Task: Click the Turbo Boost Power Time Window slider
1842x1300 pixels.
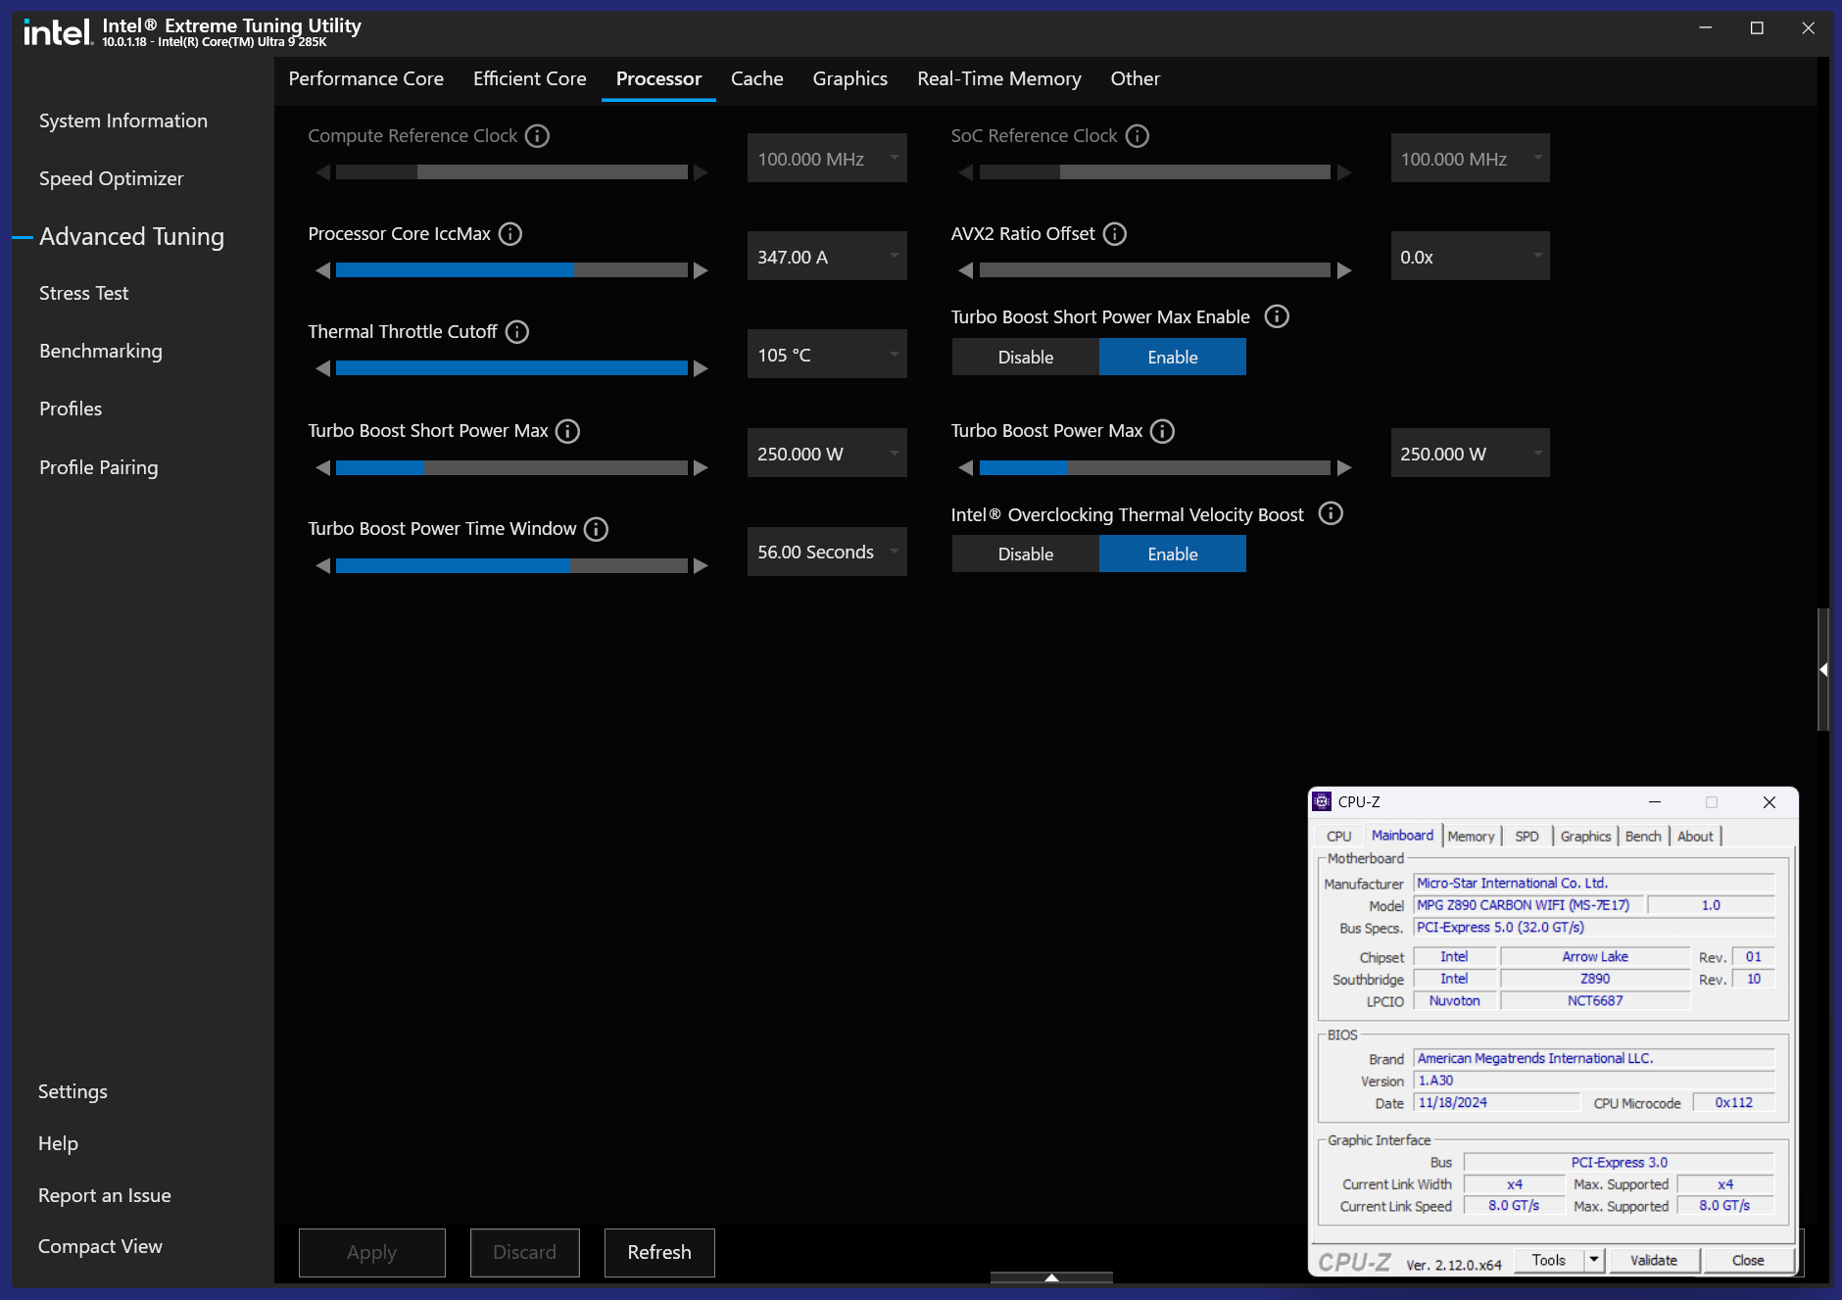Action: coord(511,566)
